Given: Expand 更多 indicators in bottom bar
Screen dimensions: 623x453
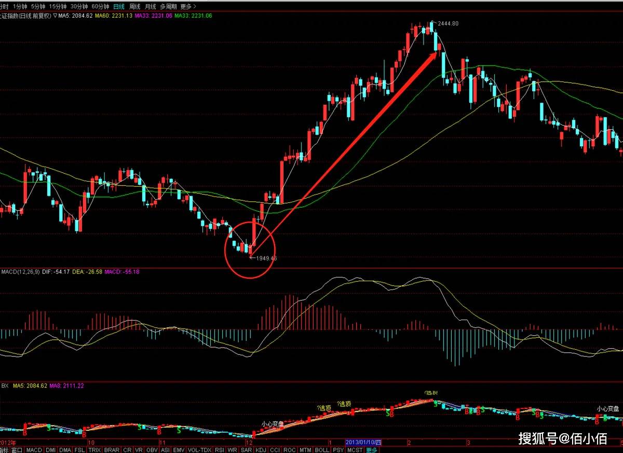Looking at the screenshot, I should pos(372,450).
